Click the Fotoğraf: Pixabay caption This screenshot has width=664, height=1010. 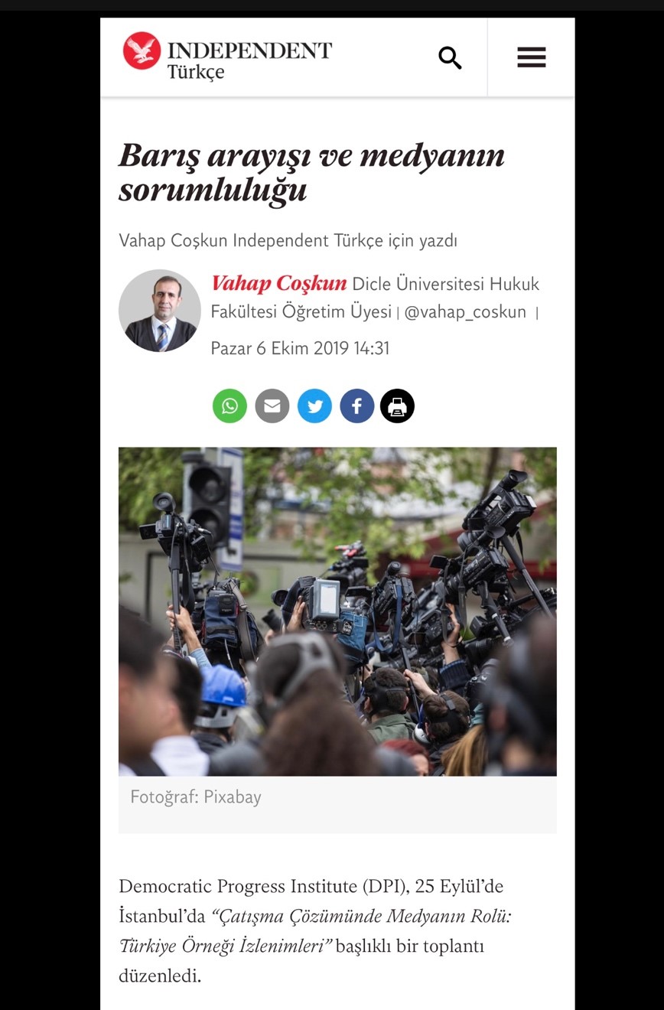click(x=196, y=797)
